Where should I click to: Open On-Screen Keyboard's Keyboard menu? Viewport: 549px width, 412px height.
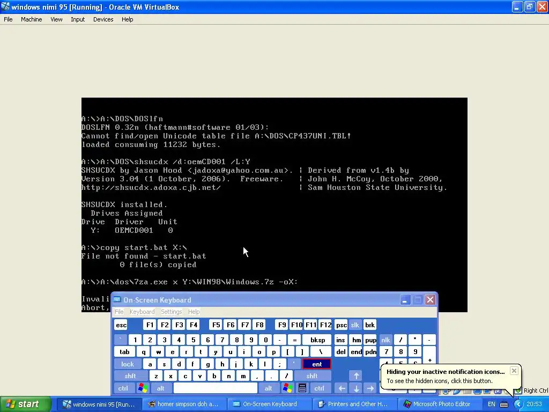click(x=142, y=312)
